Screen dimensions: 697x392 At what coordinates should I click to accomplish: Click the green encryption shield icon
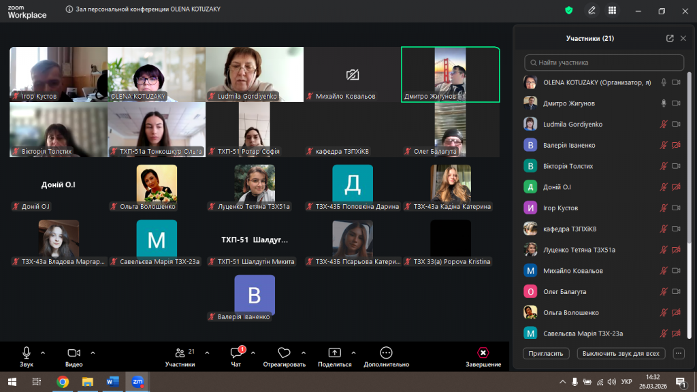[x=569, y=10]
